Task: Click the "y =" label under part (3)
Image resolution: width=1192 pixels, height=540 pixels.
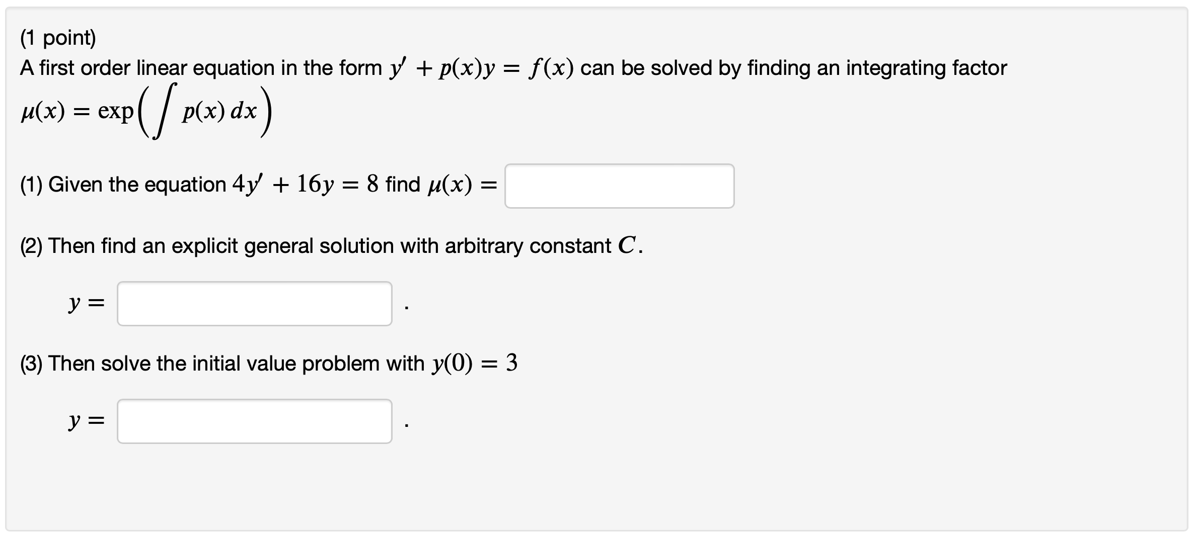Action: tap(87, 421)
